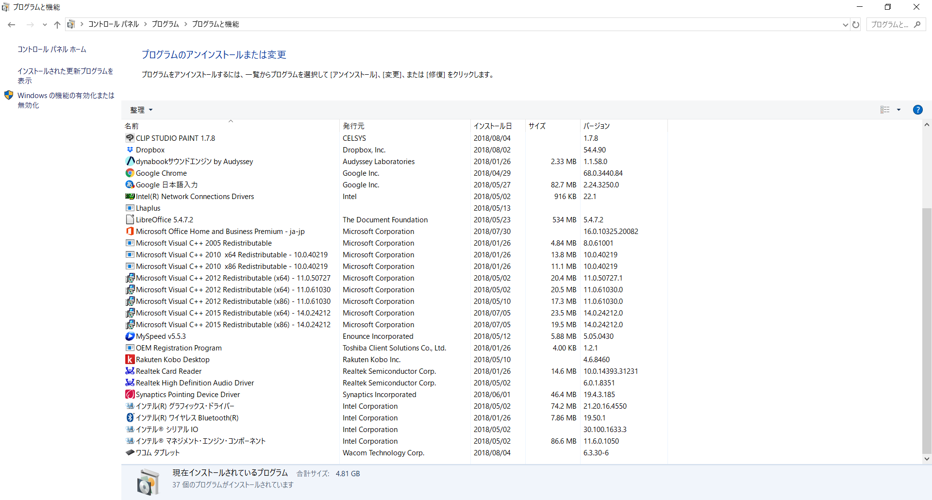Select the Visual C++ 2012 x86 11.0.61030 name

pos(233,301)
